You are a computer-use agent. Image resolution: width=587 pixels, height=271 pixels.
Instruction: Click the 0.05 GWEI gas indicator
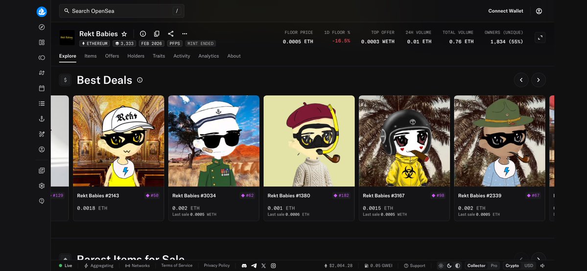pos(378,266)
